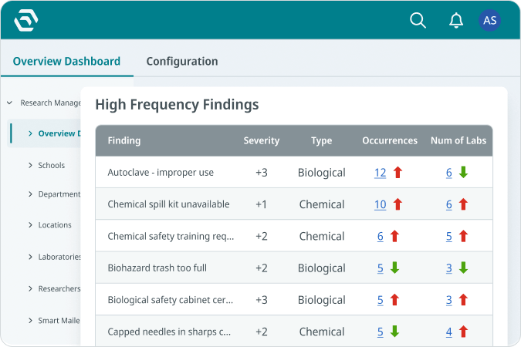Click green down arrow in Biohazard trash occurrences
Screen dimensions: 521x347
coord(394,268)
